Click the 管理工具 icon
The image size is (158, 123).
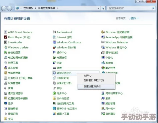[6, 63]
